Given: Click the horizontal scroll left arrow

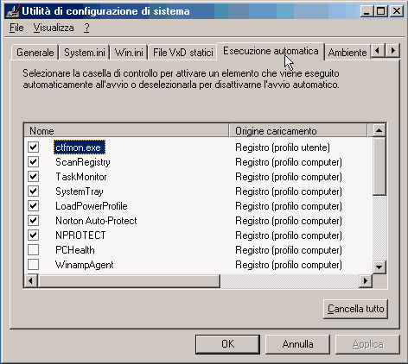Looking at the screenshot, I should point(31,280).
